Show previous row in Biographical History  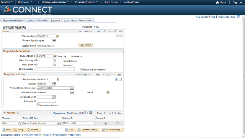(x=103, y=74)
